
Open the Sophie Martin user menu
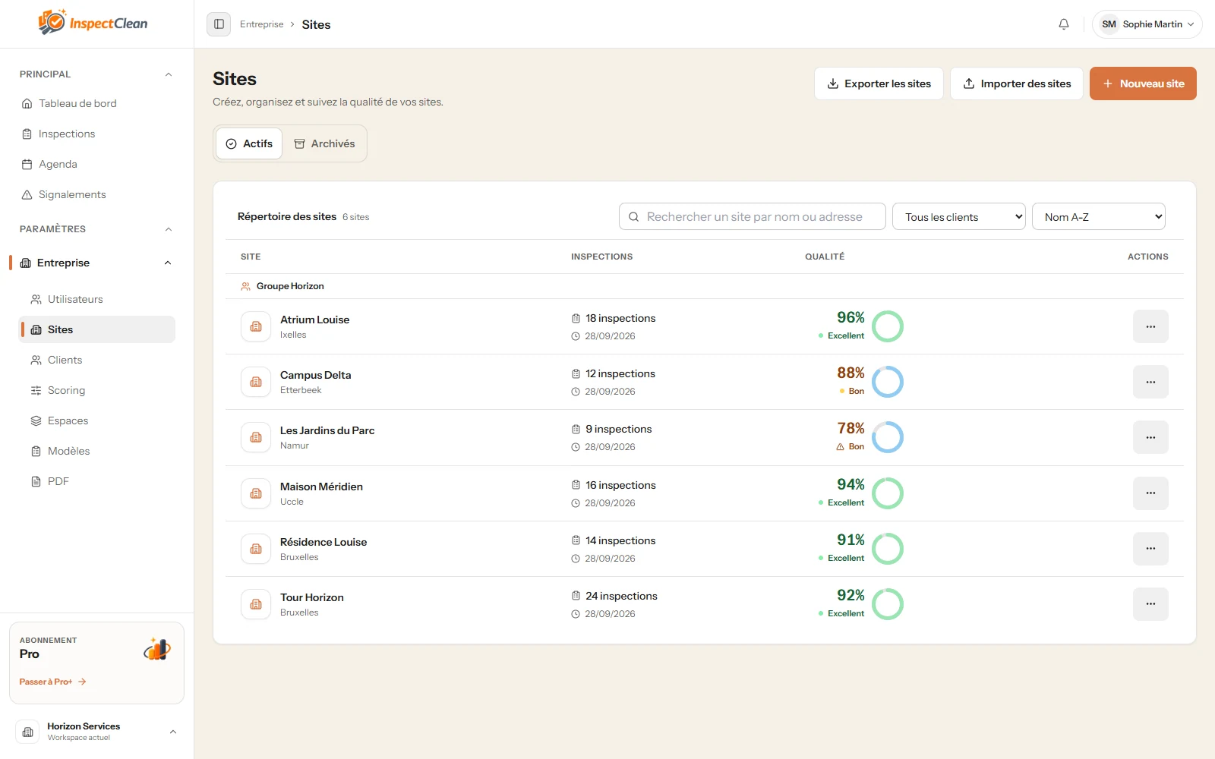tap(1147, 24)
